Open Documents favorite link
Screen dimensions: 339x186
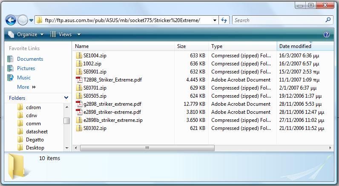click(x=30, y=59)
